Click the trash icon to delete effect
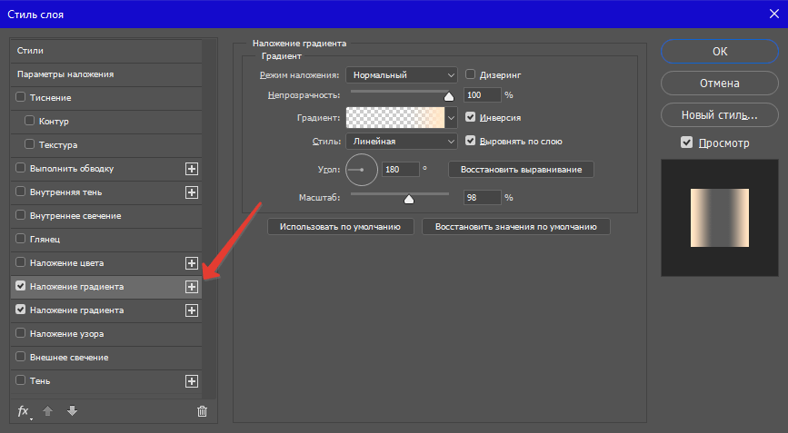This screenshot has height=433, width=788. click(202, 411)
